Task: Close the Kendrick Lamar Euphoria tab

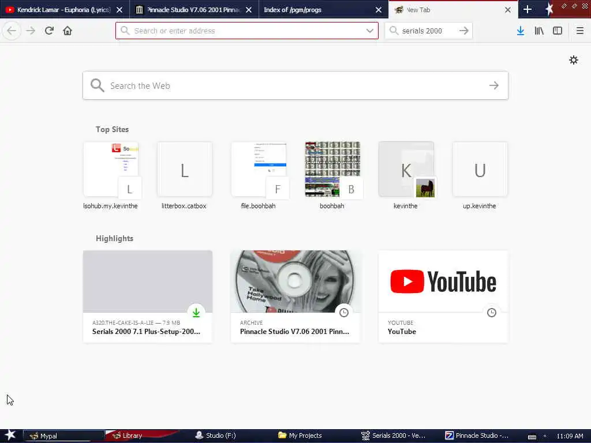Action: 119,10
